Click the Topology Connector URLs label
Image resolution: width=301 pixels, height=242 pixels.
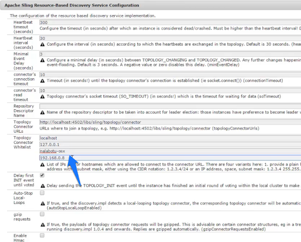coord(23,127)
